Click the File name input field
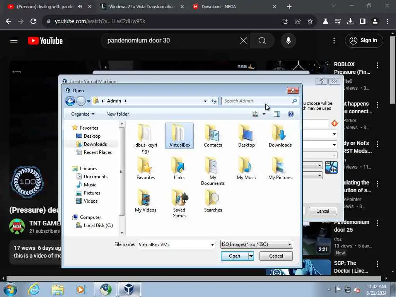The image size is (396, 297). click(x=174, y=244)
